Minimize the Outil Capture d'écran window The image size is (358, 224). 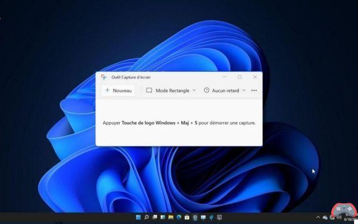(x=224, y=77)
